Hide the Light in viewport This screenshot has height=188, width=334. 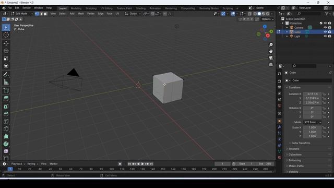[325, 36]
